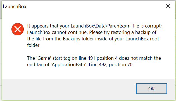
Task: Click the word 'folder.' ending first paragraph
Action: pyautogui.click(x=34, y=45)
